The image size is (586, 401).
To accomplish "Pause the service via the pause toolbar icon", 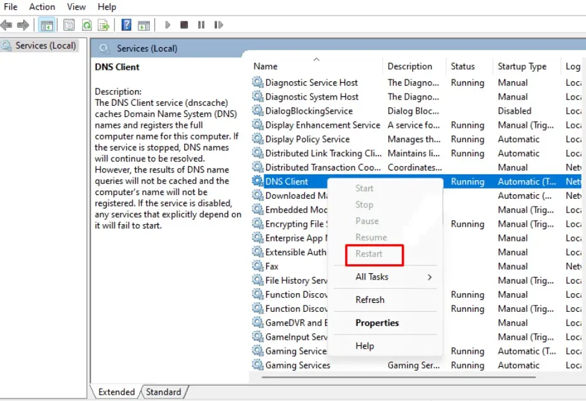I will 202,25.
